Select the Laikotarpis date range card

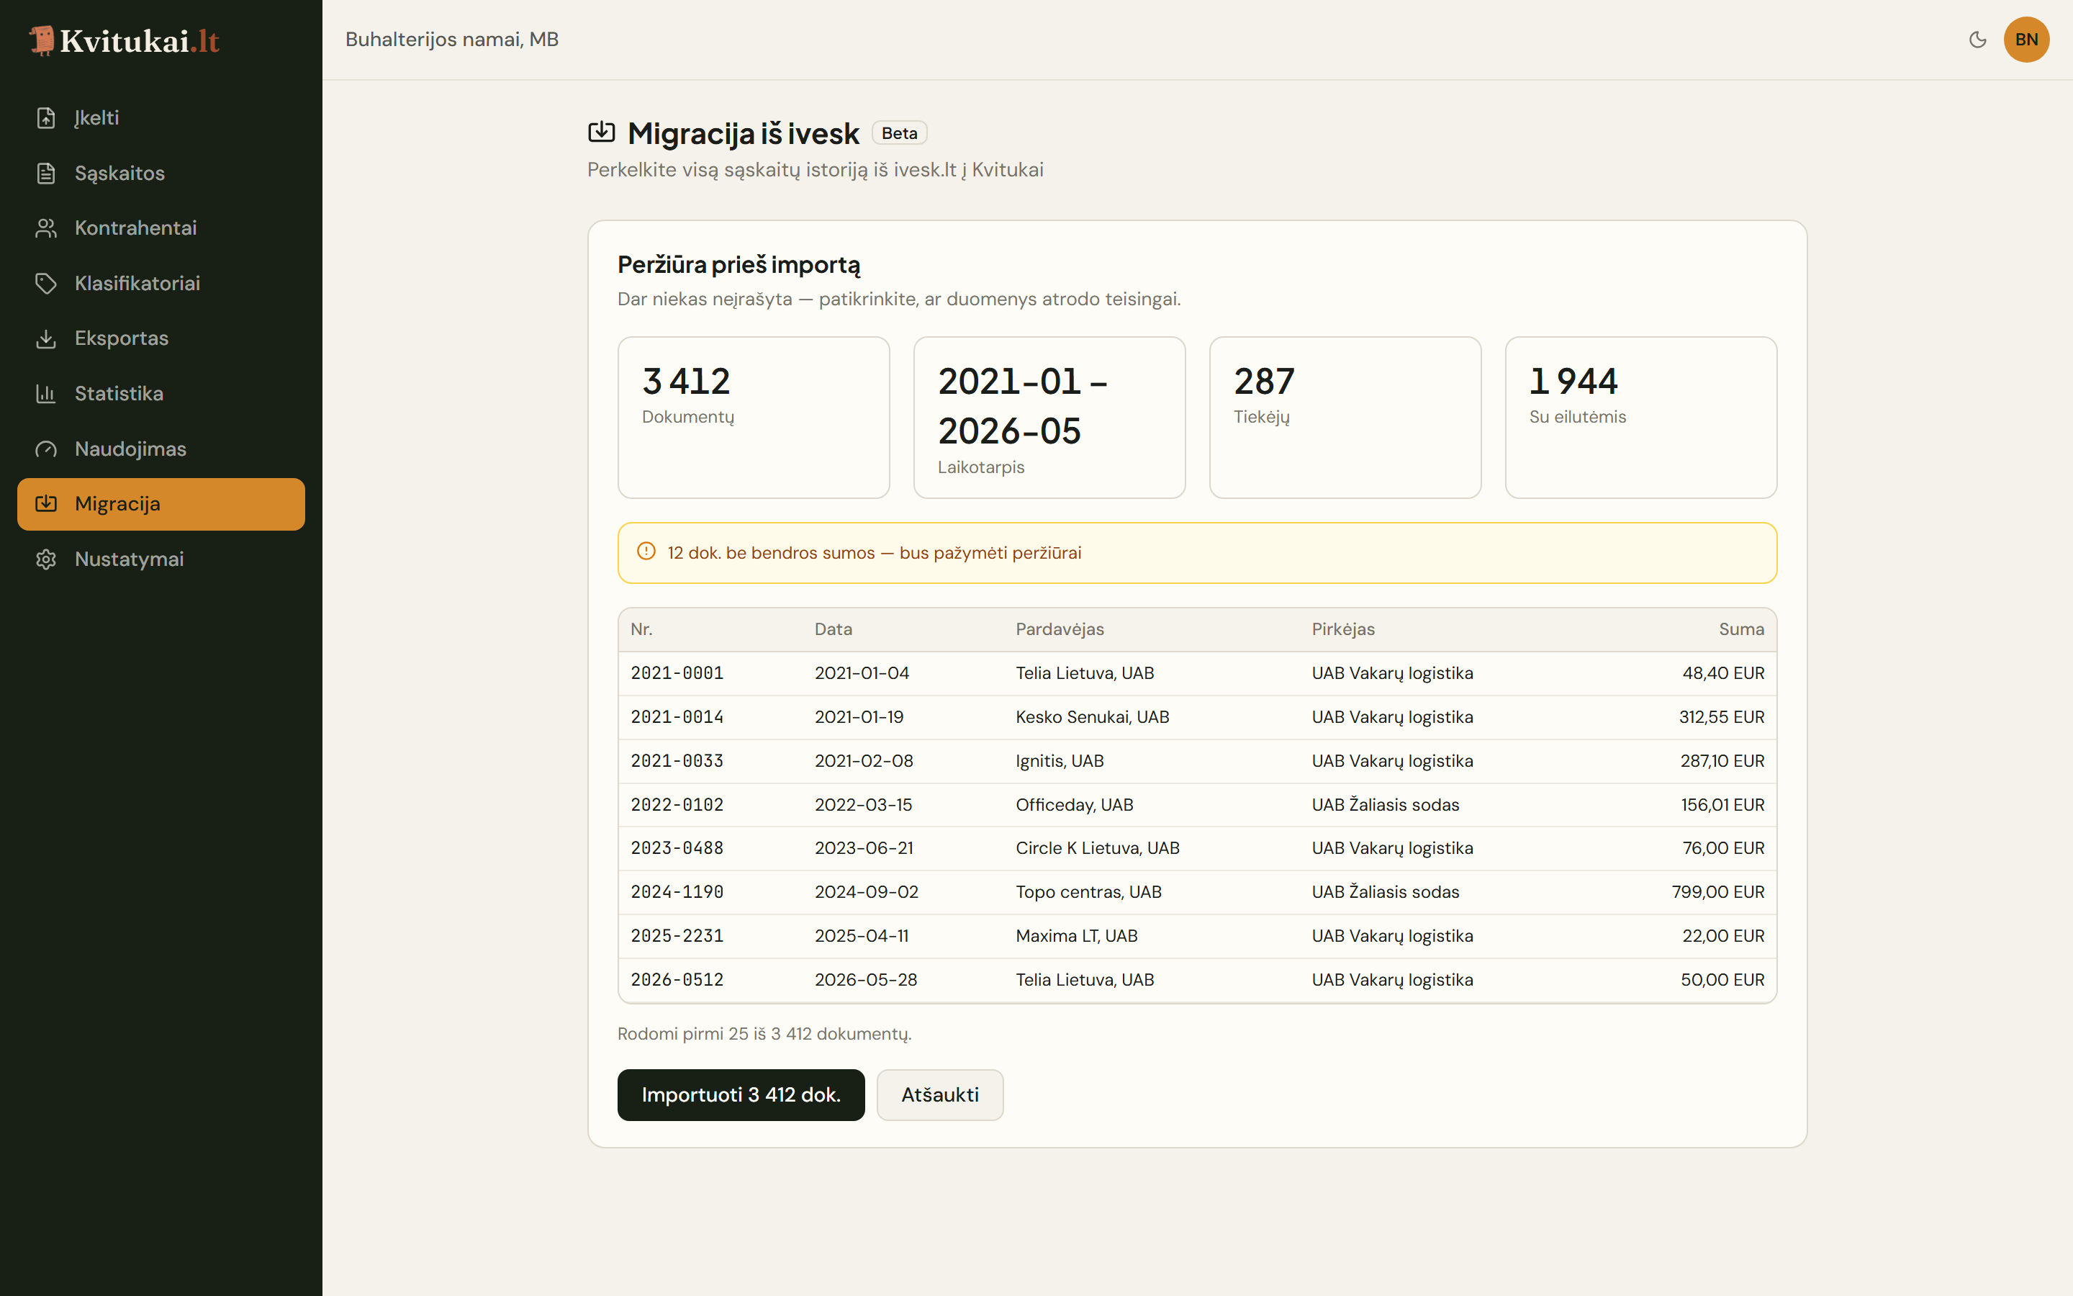coord(1049,418)
